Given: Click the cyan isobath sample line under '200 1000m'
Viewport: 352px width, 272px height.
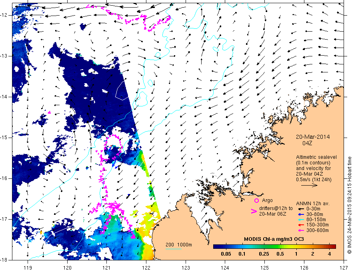Looking at the screenshot, I should [x=174, y=249].
